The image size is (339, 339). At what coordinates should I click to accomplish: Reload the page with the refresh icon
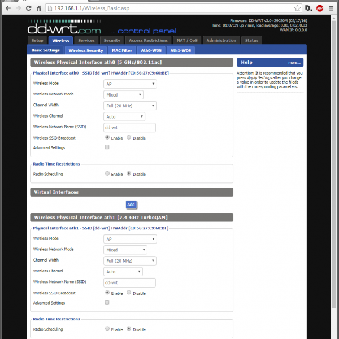point(29,9)
